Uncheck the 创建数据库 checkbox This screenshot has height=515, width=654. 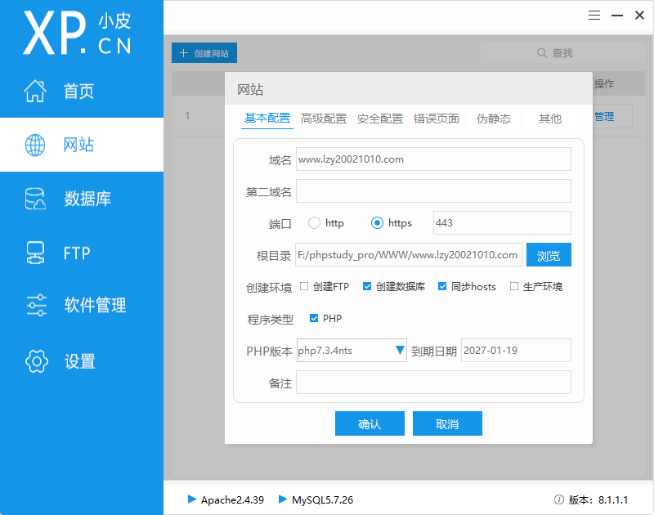[x=367, y=286]
